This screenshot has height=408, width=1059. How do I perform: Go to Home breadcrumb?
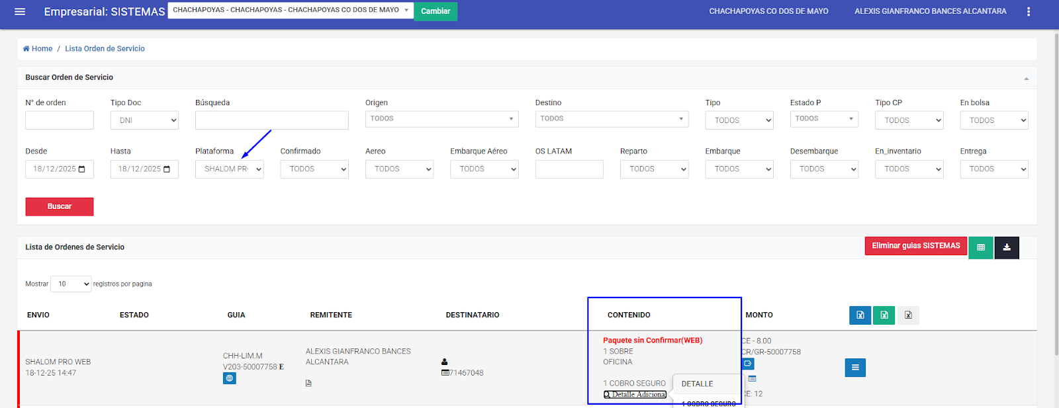(x=38, y=48)
